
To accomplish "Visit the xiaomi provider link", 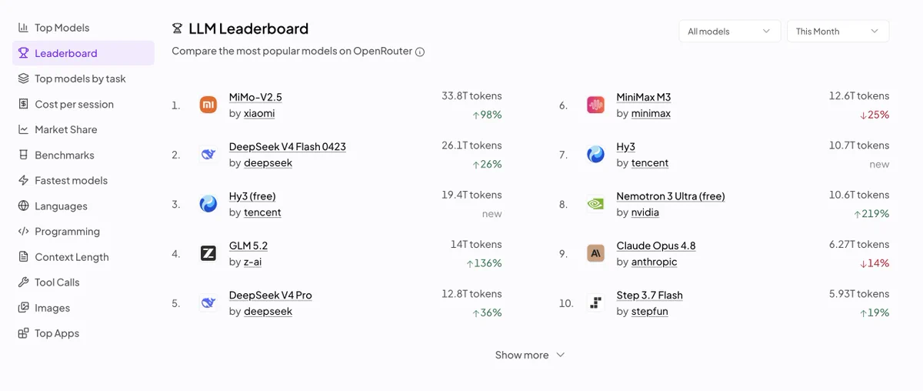I will point(259,113).
